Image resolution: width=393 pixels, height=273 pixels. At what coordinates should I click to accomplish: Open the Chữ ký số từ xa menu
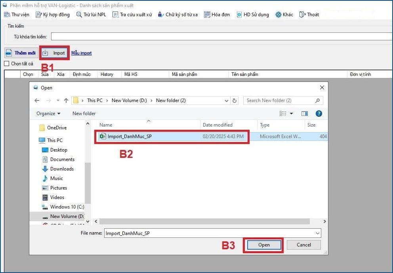pyautogui.click(x=178, y=15)
